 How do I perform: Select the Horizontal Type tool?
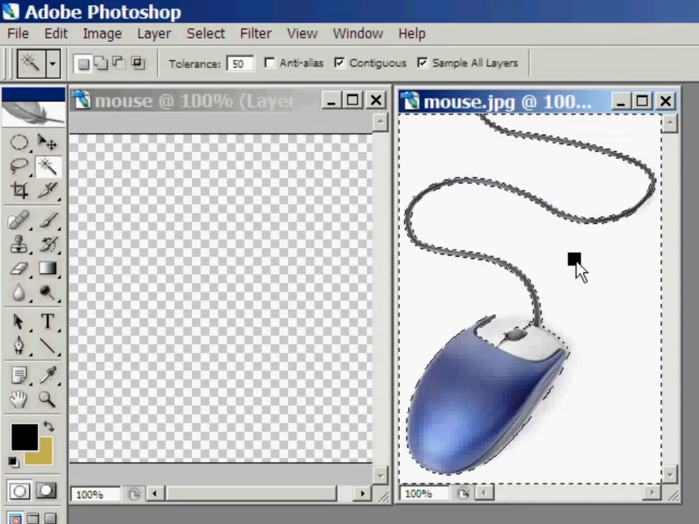[x=48, y=321]
